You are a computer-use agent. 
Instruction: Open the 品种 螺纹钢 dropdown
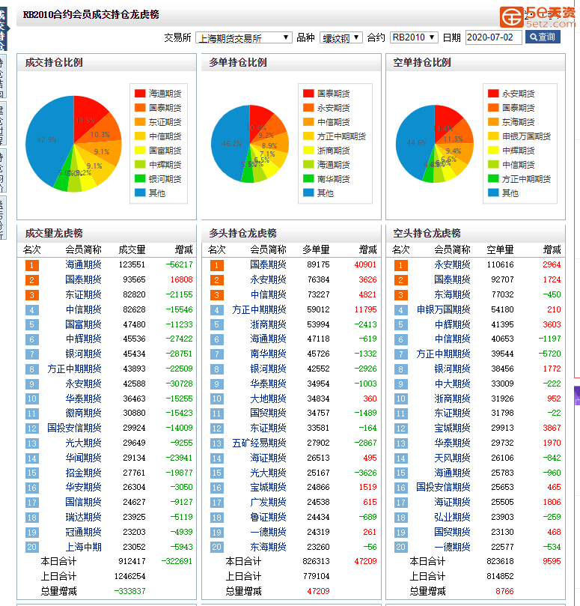(341, 37)
